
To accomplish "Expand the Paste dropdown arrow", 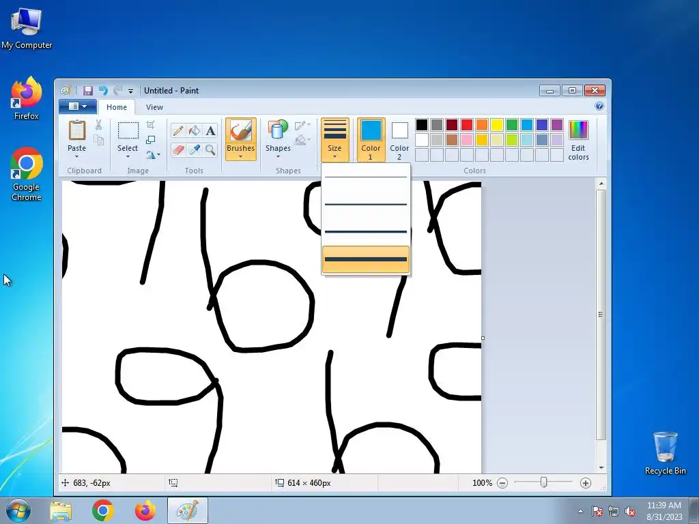I will pos(76,157).
